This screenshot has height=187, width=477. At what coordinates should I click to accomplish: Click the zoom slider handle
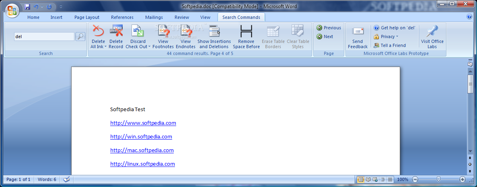point(438,179)
